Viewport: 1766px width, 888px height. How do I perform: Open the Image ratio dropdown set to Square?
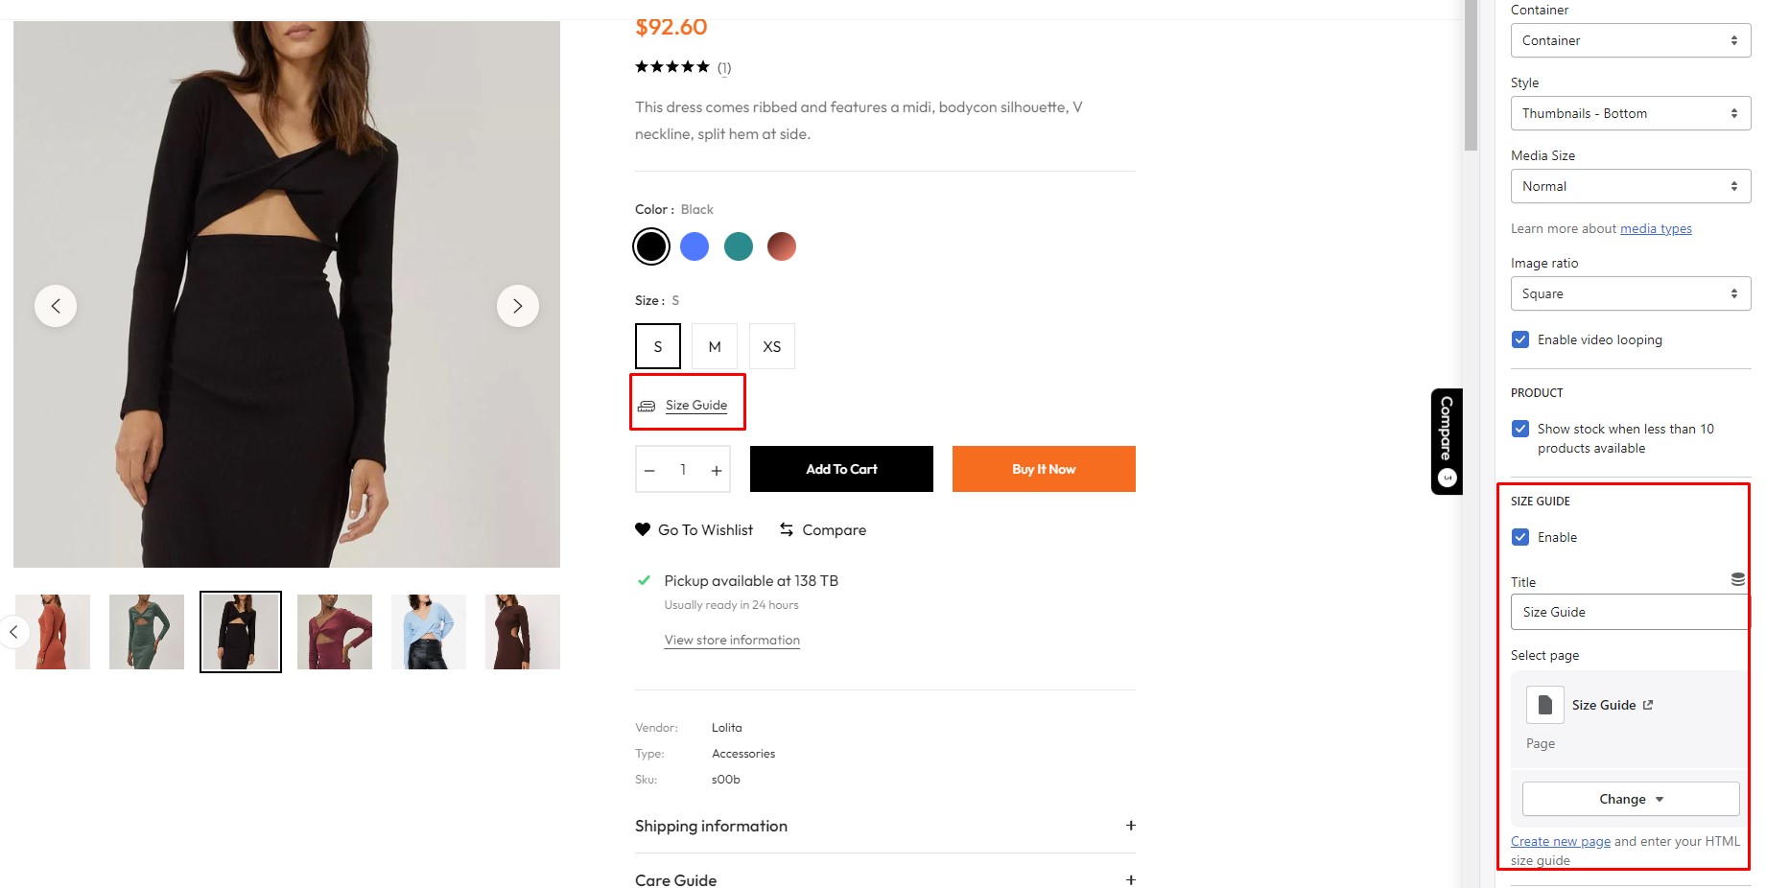point(1630,293)
